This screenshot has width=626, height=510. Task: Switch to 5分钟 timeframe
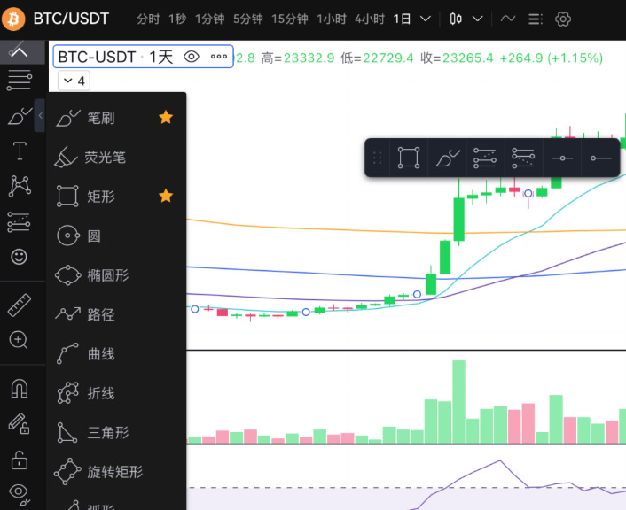pyautogui.click(x=248, y=19)
